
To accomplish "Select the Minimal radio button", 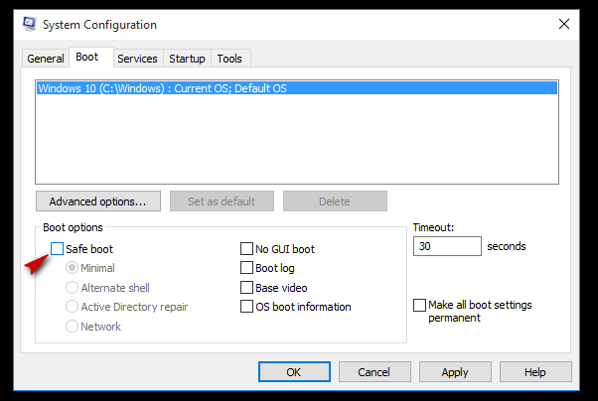I will click(72, 268).
